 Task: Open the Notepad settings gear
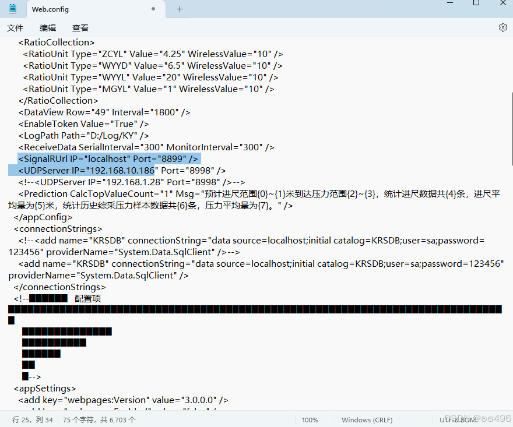point(503,28)
